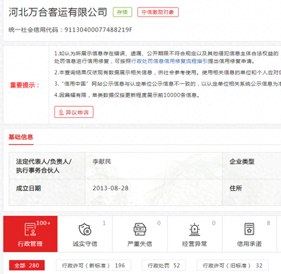Screen dimensions: 281x274
Task: Click the count 8 on 信用承诺
Action: (268, 223)
